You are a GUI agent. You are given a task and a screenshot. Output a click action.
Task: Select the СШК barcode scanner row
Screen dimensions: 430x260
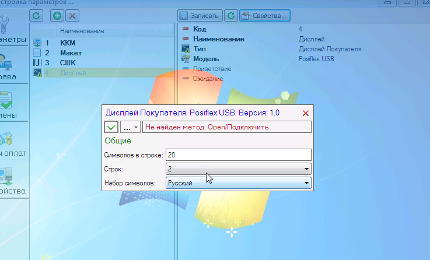[x=102, y=63]
